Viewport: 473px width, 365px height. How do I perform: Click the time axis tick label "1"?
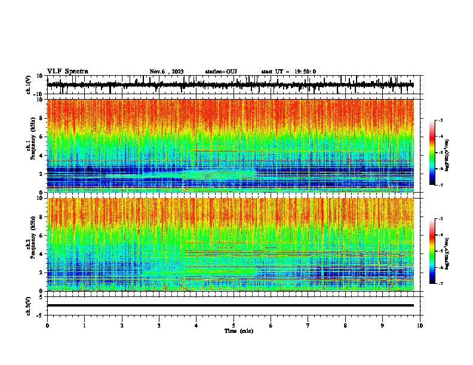coord(84,326)
